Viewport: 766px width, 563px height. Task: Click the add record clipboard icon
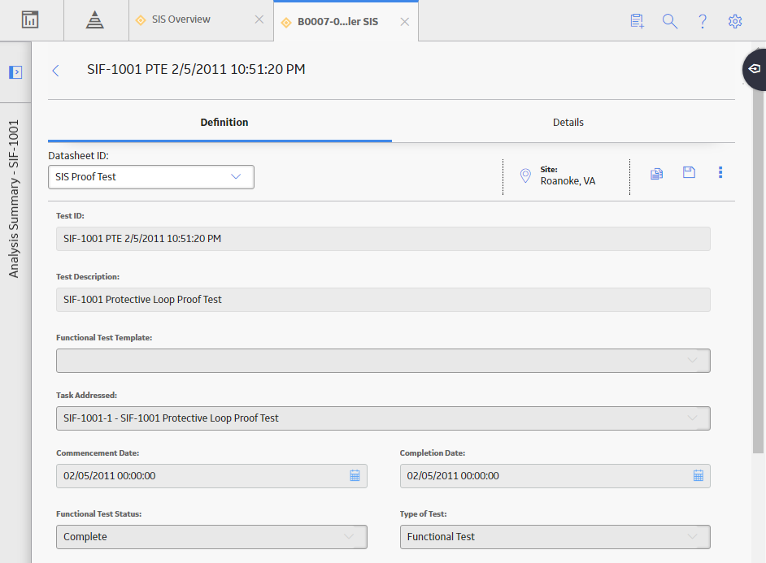point(637,21)
